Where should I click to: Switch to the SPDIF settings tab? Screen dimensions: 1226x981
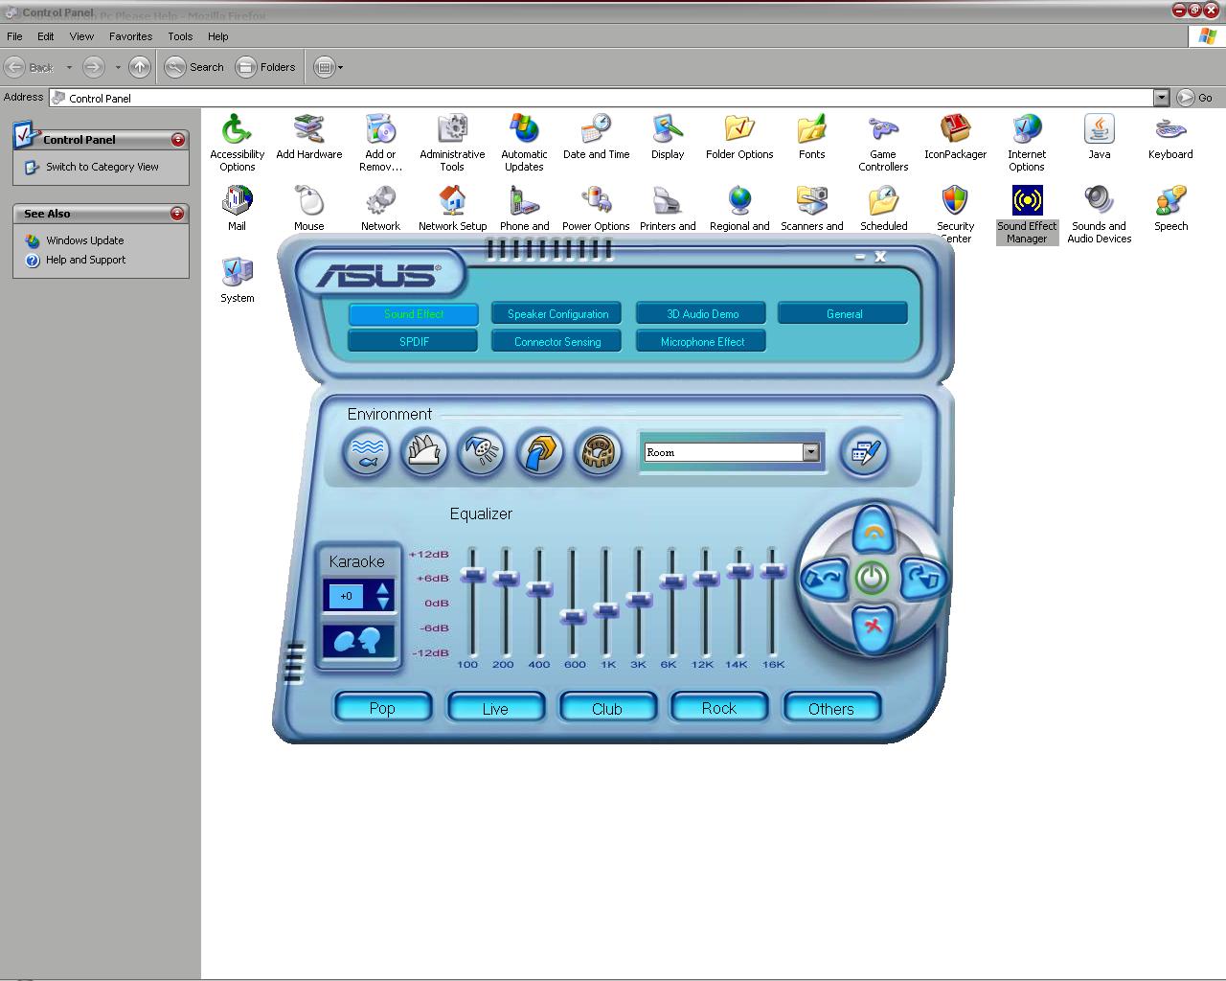(412, 341)
